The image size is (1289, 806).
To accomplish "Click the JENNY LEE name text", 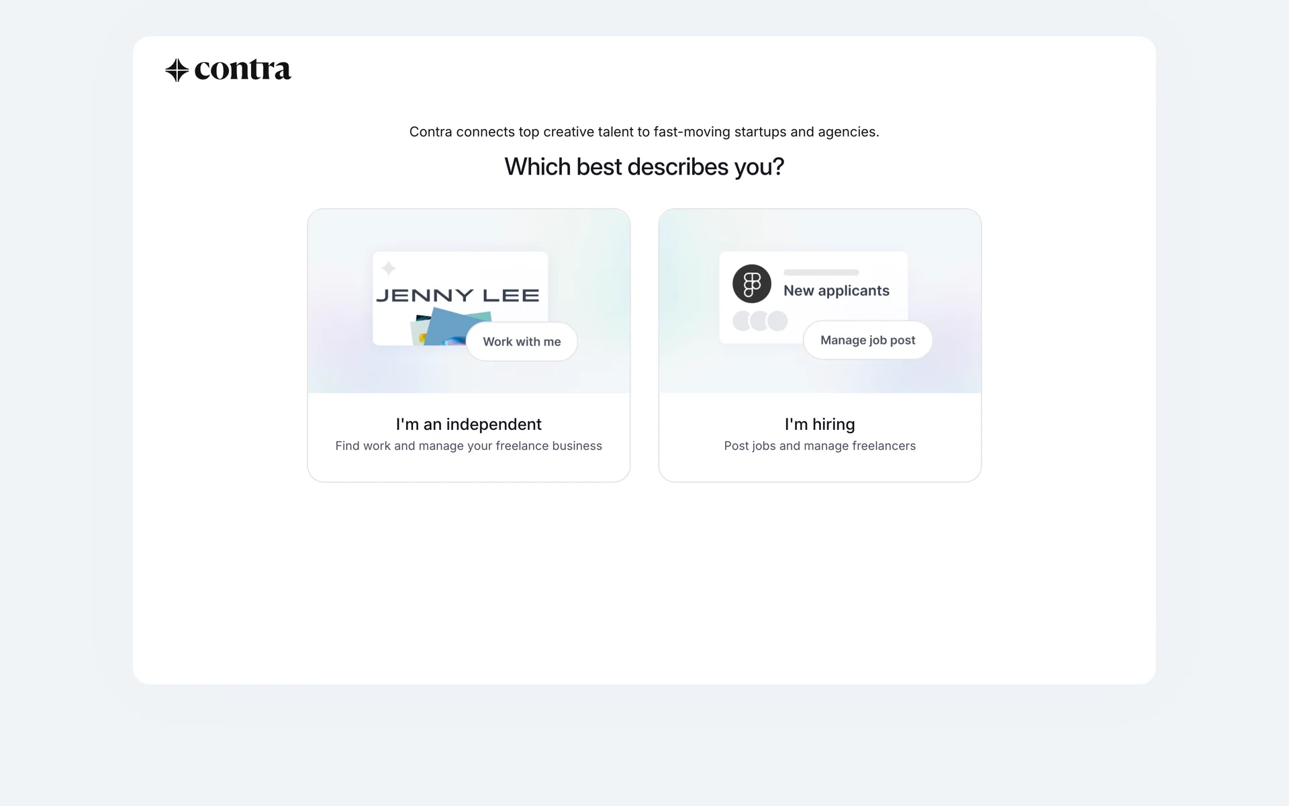I will click(x=458, y=296).
